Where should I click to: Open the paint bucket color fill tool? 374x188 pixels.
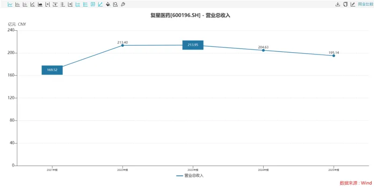pyautogui.click(x=108, y=4)
